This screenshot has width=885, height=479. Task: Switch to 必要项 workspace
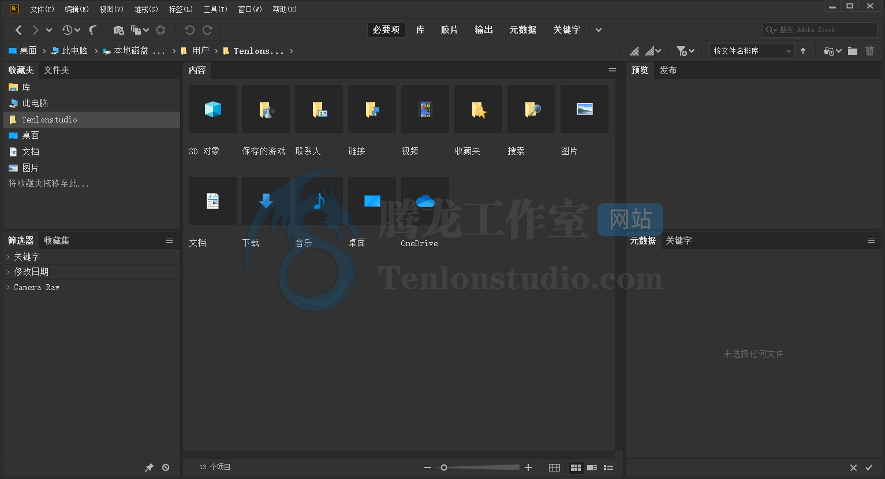pos(386,30)
